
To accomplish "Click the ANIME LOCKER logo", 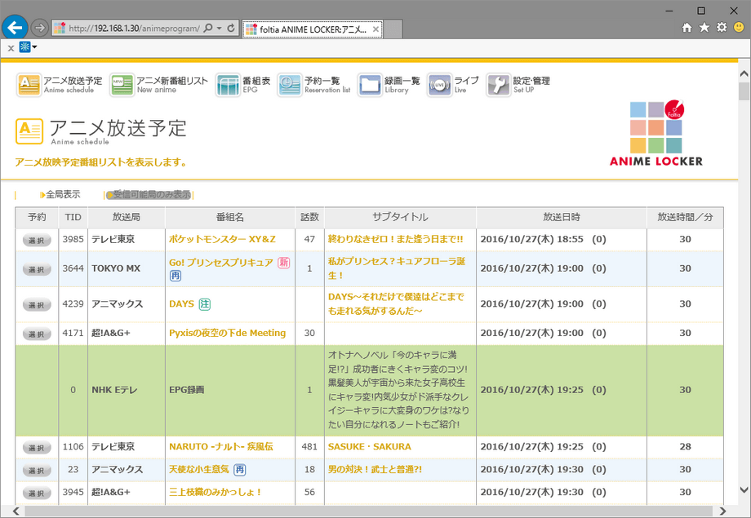I will pyautogui.click(x=656, y=134).
